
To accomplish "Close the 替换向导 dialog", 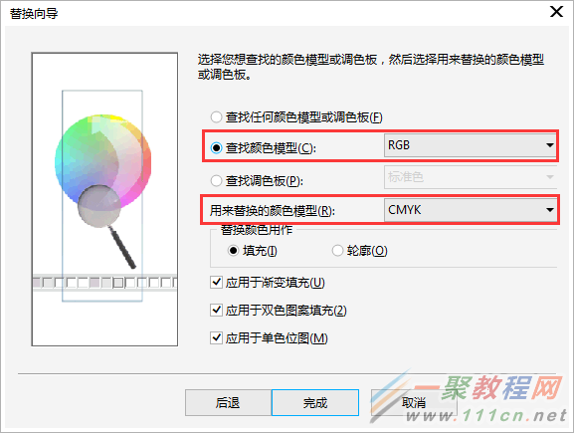I will tap(556, 12).
